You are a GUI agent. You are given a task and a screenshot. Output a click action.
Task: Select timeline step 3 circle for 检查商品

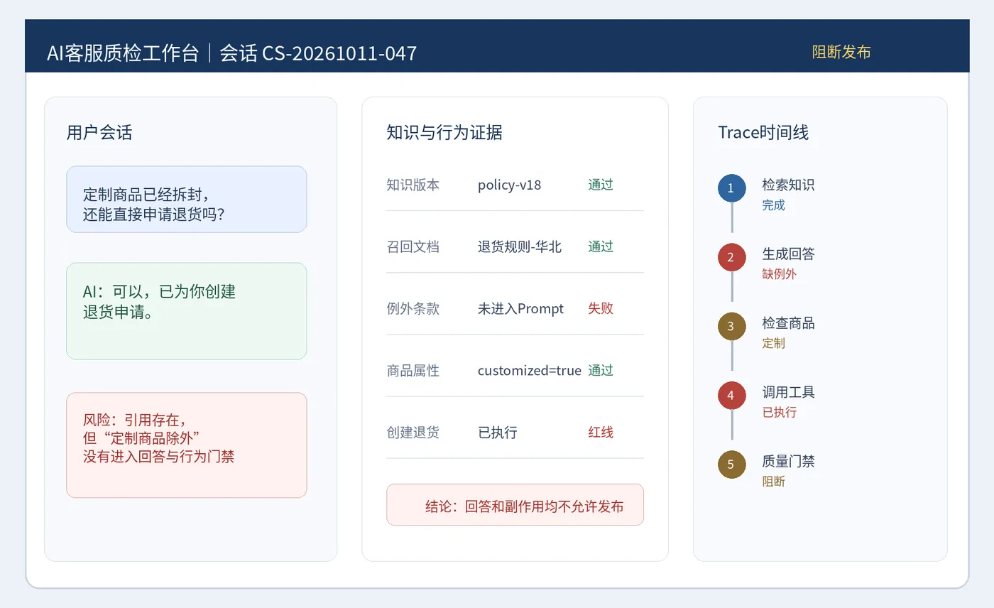tap(731, 326)
